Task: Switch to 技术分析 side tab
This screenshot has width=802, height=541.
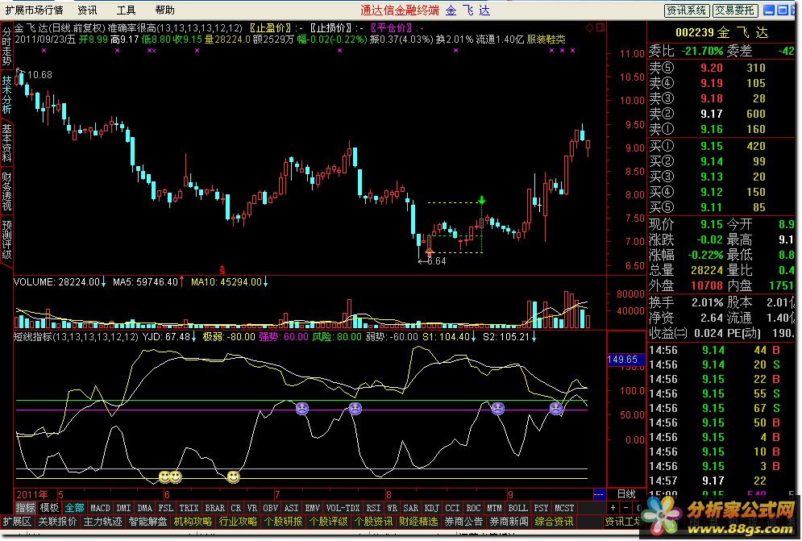Action: click(x=6, y=94)
